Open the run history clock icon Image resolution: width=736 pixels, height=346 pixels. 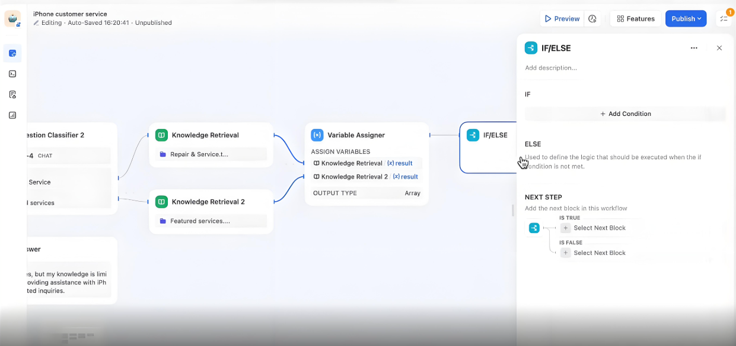[x=592, y=19]
